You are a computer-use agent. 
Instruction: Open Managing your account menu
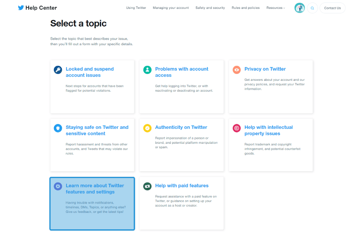pos(171,8)
